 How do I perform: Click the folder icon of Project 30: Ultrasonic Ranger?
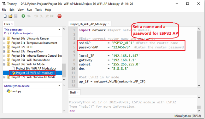coord(9,38)
